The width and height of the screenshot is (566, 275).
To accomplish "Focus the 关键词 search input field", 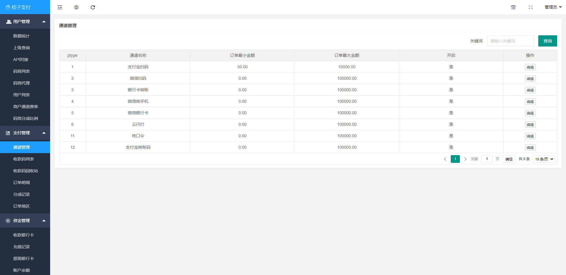I will pyautogui.click(x=510, y=41).
